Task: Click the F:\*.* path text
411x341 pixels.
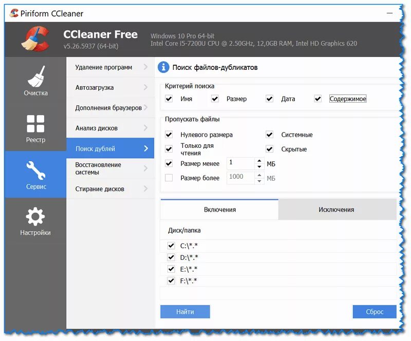Action: [x=189, y=281]
